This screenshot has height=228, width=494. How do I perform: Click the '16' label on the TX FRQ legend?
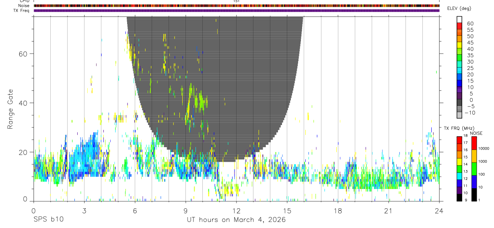(x=465, y=150)
